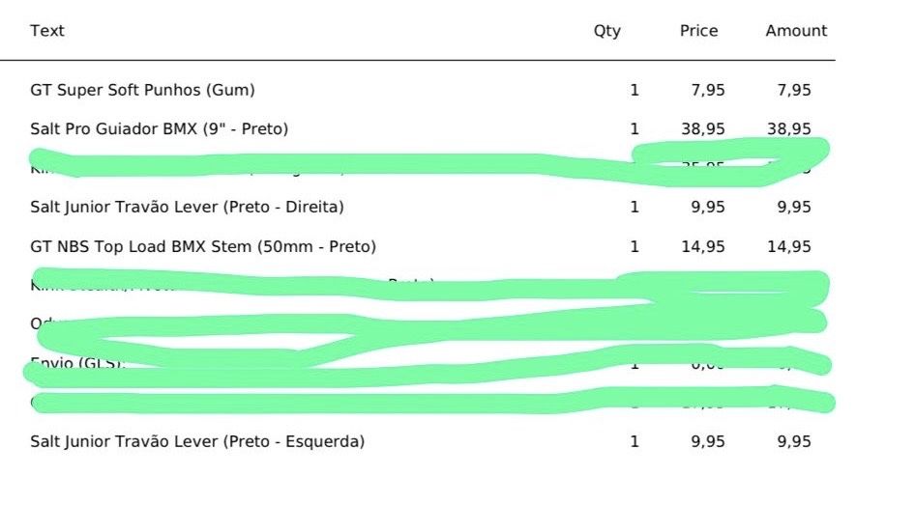Viewport: 915px width, 505px height.
Task: Click the Price value for Salt Pro Guiador
Action: pyautogui.click(x=703, y=128)
